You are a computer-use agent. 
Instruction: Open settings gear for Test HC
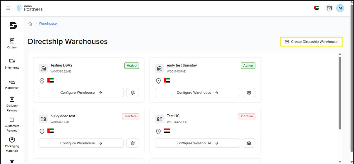coord(249,143)
